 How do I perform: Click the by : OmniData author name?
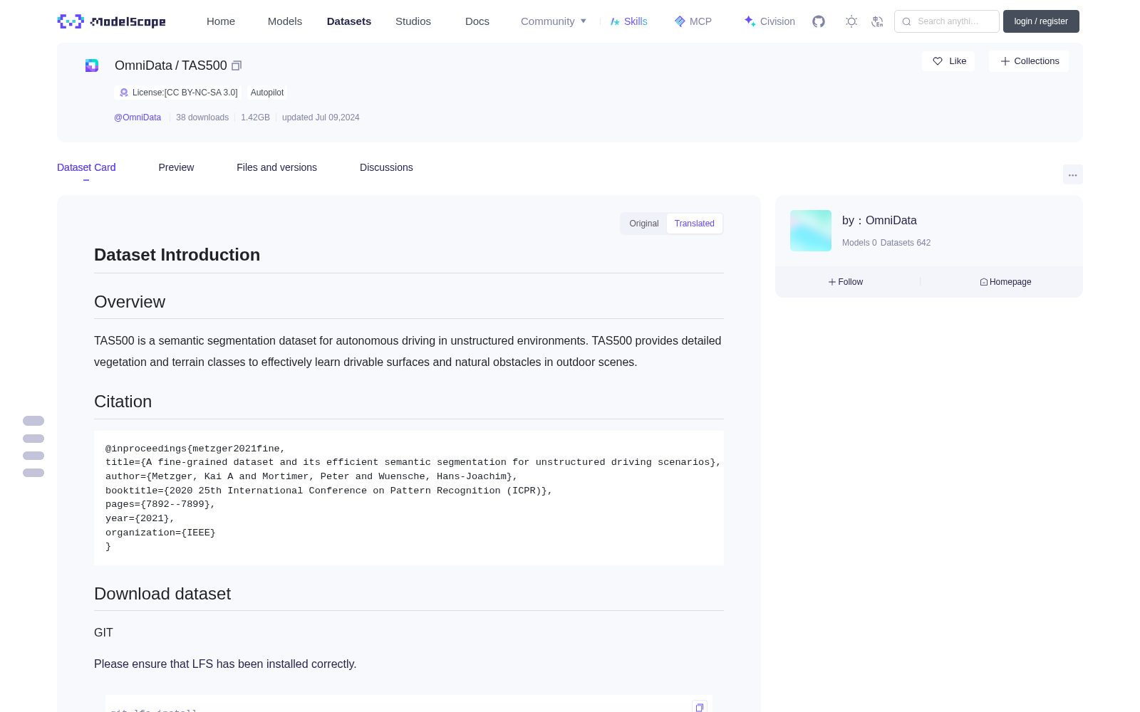coord(879,221)
